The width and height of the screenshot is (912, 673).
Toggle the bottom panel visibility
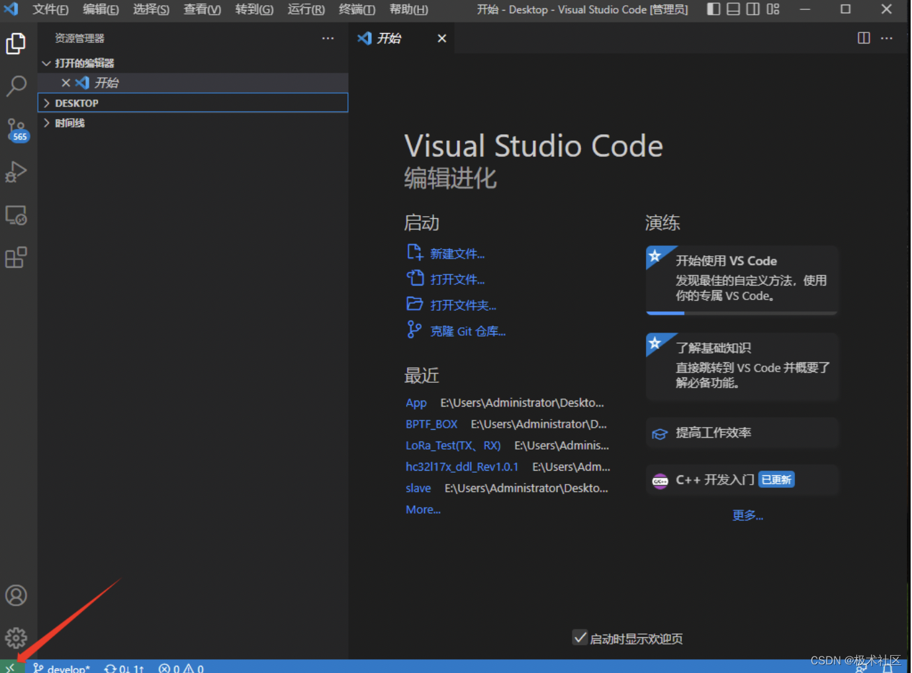pos(733,9)
